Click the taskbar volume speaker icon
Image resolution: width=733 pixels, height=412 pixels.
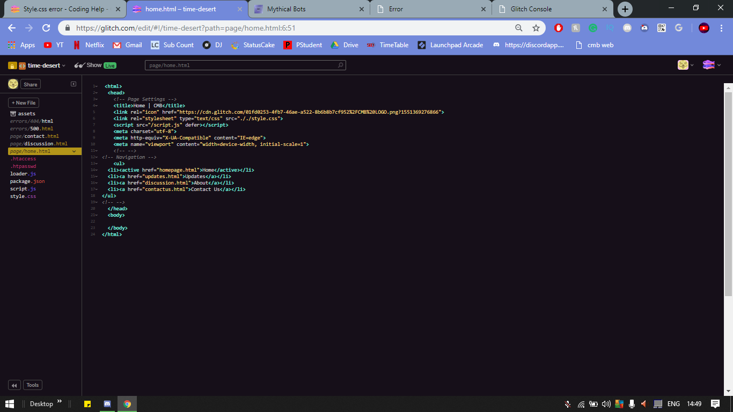click(606, 404)
